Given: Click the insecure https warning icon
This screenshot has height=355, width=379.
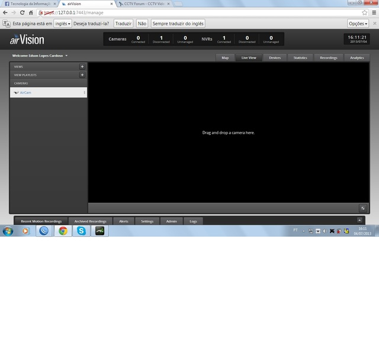Looking at the screenshot, I should [41, 13].
